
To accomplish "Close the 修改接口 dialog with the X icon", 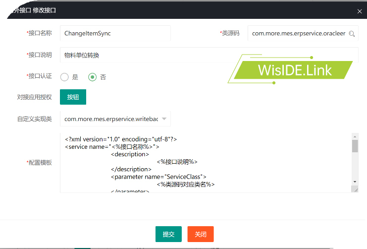I will coord(360,11).
